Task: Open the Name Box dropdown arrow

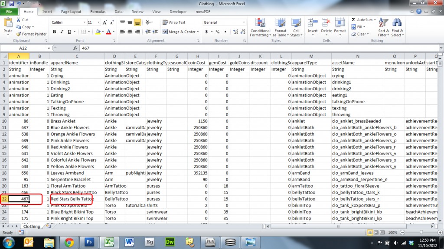Action: click(48, 48)
